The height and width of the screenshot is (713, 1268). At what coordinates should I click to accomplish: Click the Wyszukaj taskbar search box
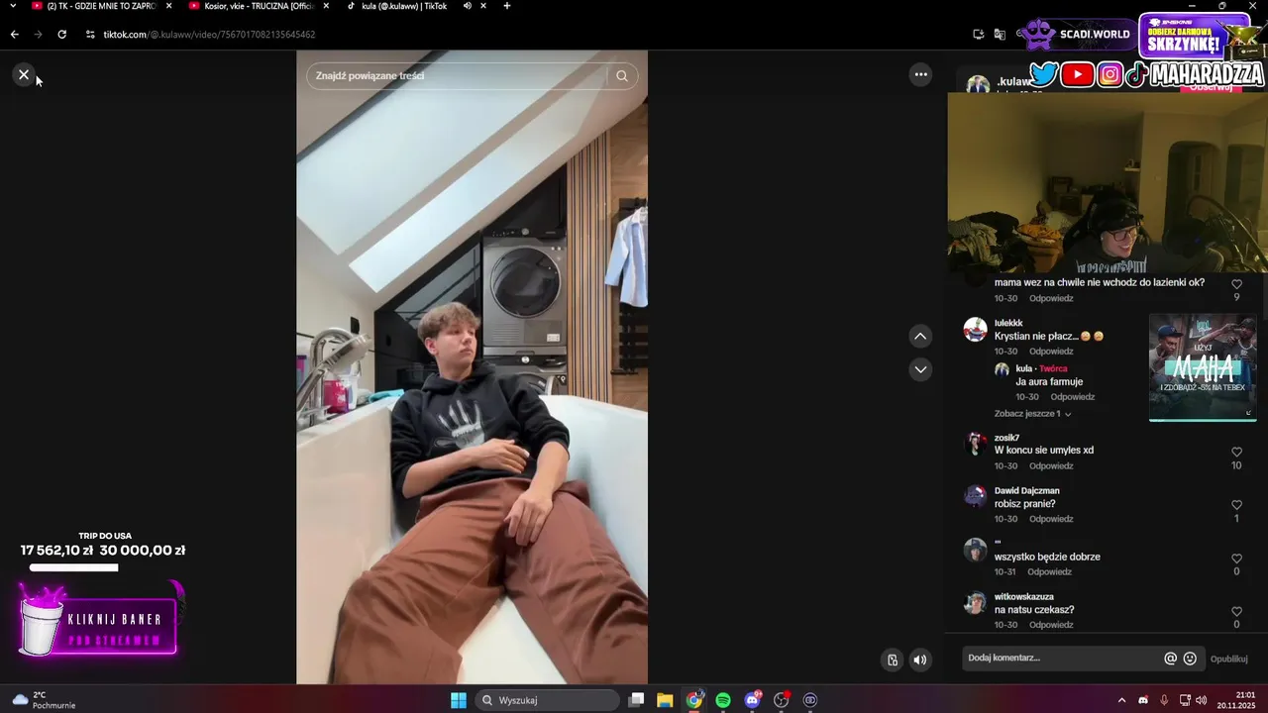(x=548, y=700)
